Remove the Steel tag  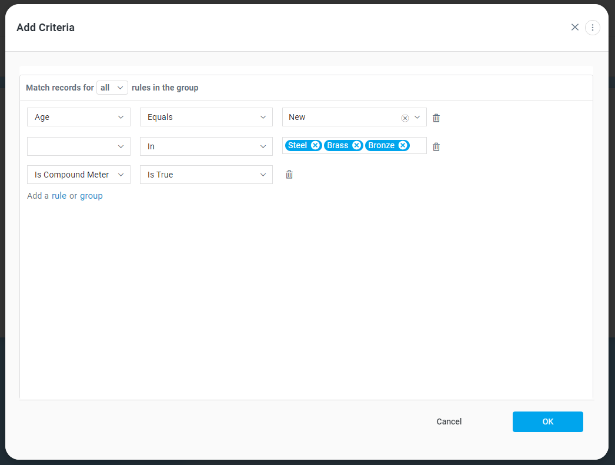click(315, 145)
